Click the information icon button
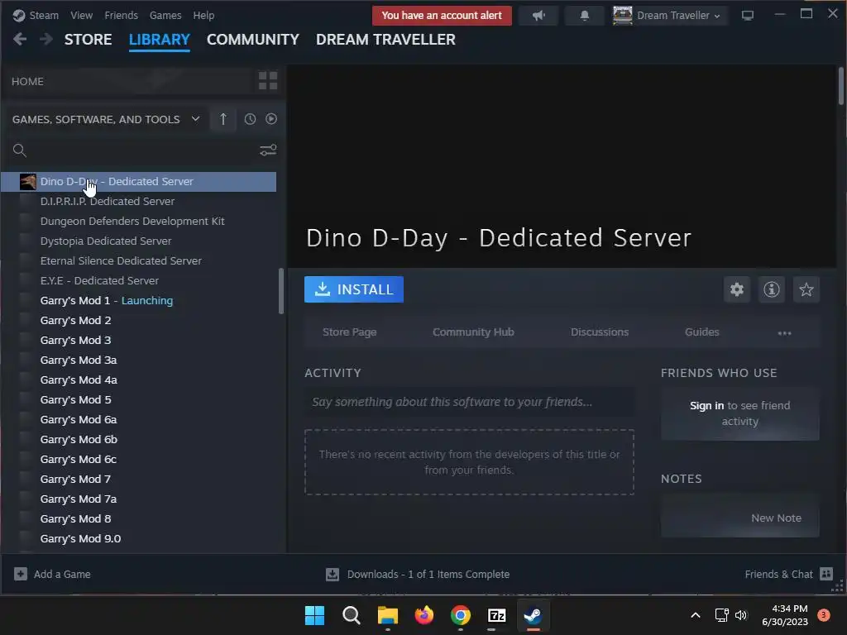The image size is (847, 635). [772, 289]
